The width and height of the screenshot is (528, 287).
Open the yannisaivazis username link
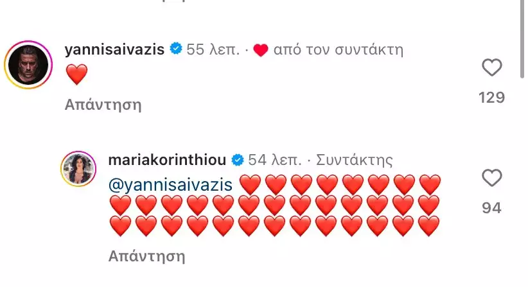point(114,49)
